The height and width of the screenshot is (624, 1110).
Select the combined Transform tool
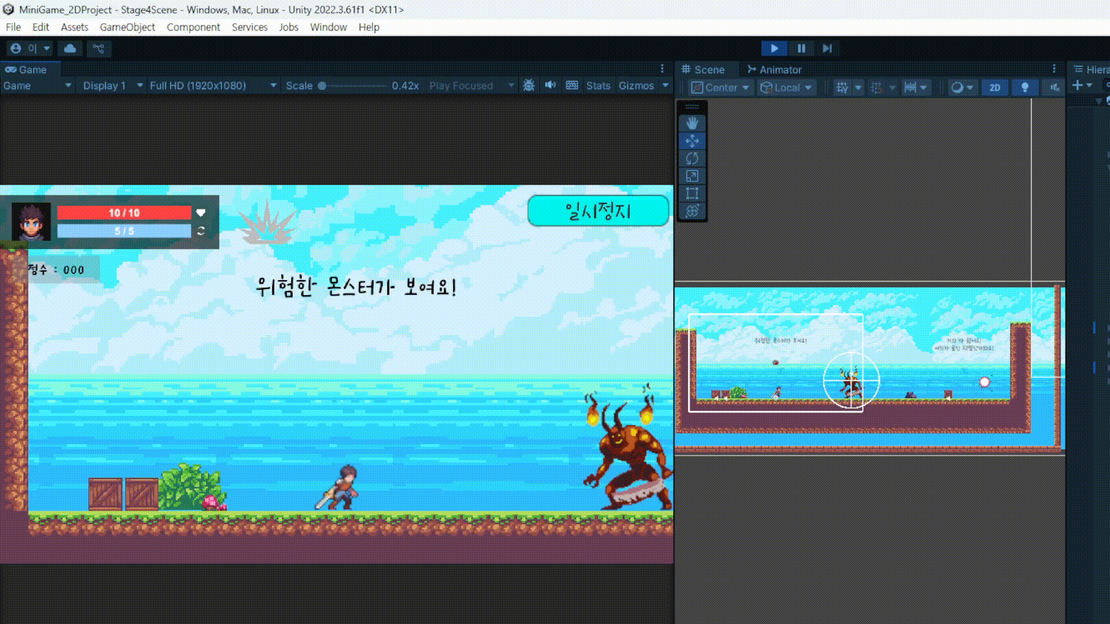click(x=692, y=211)
